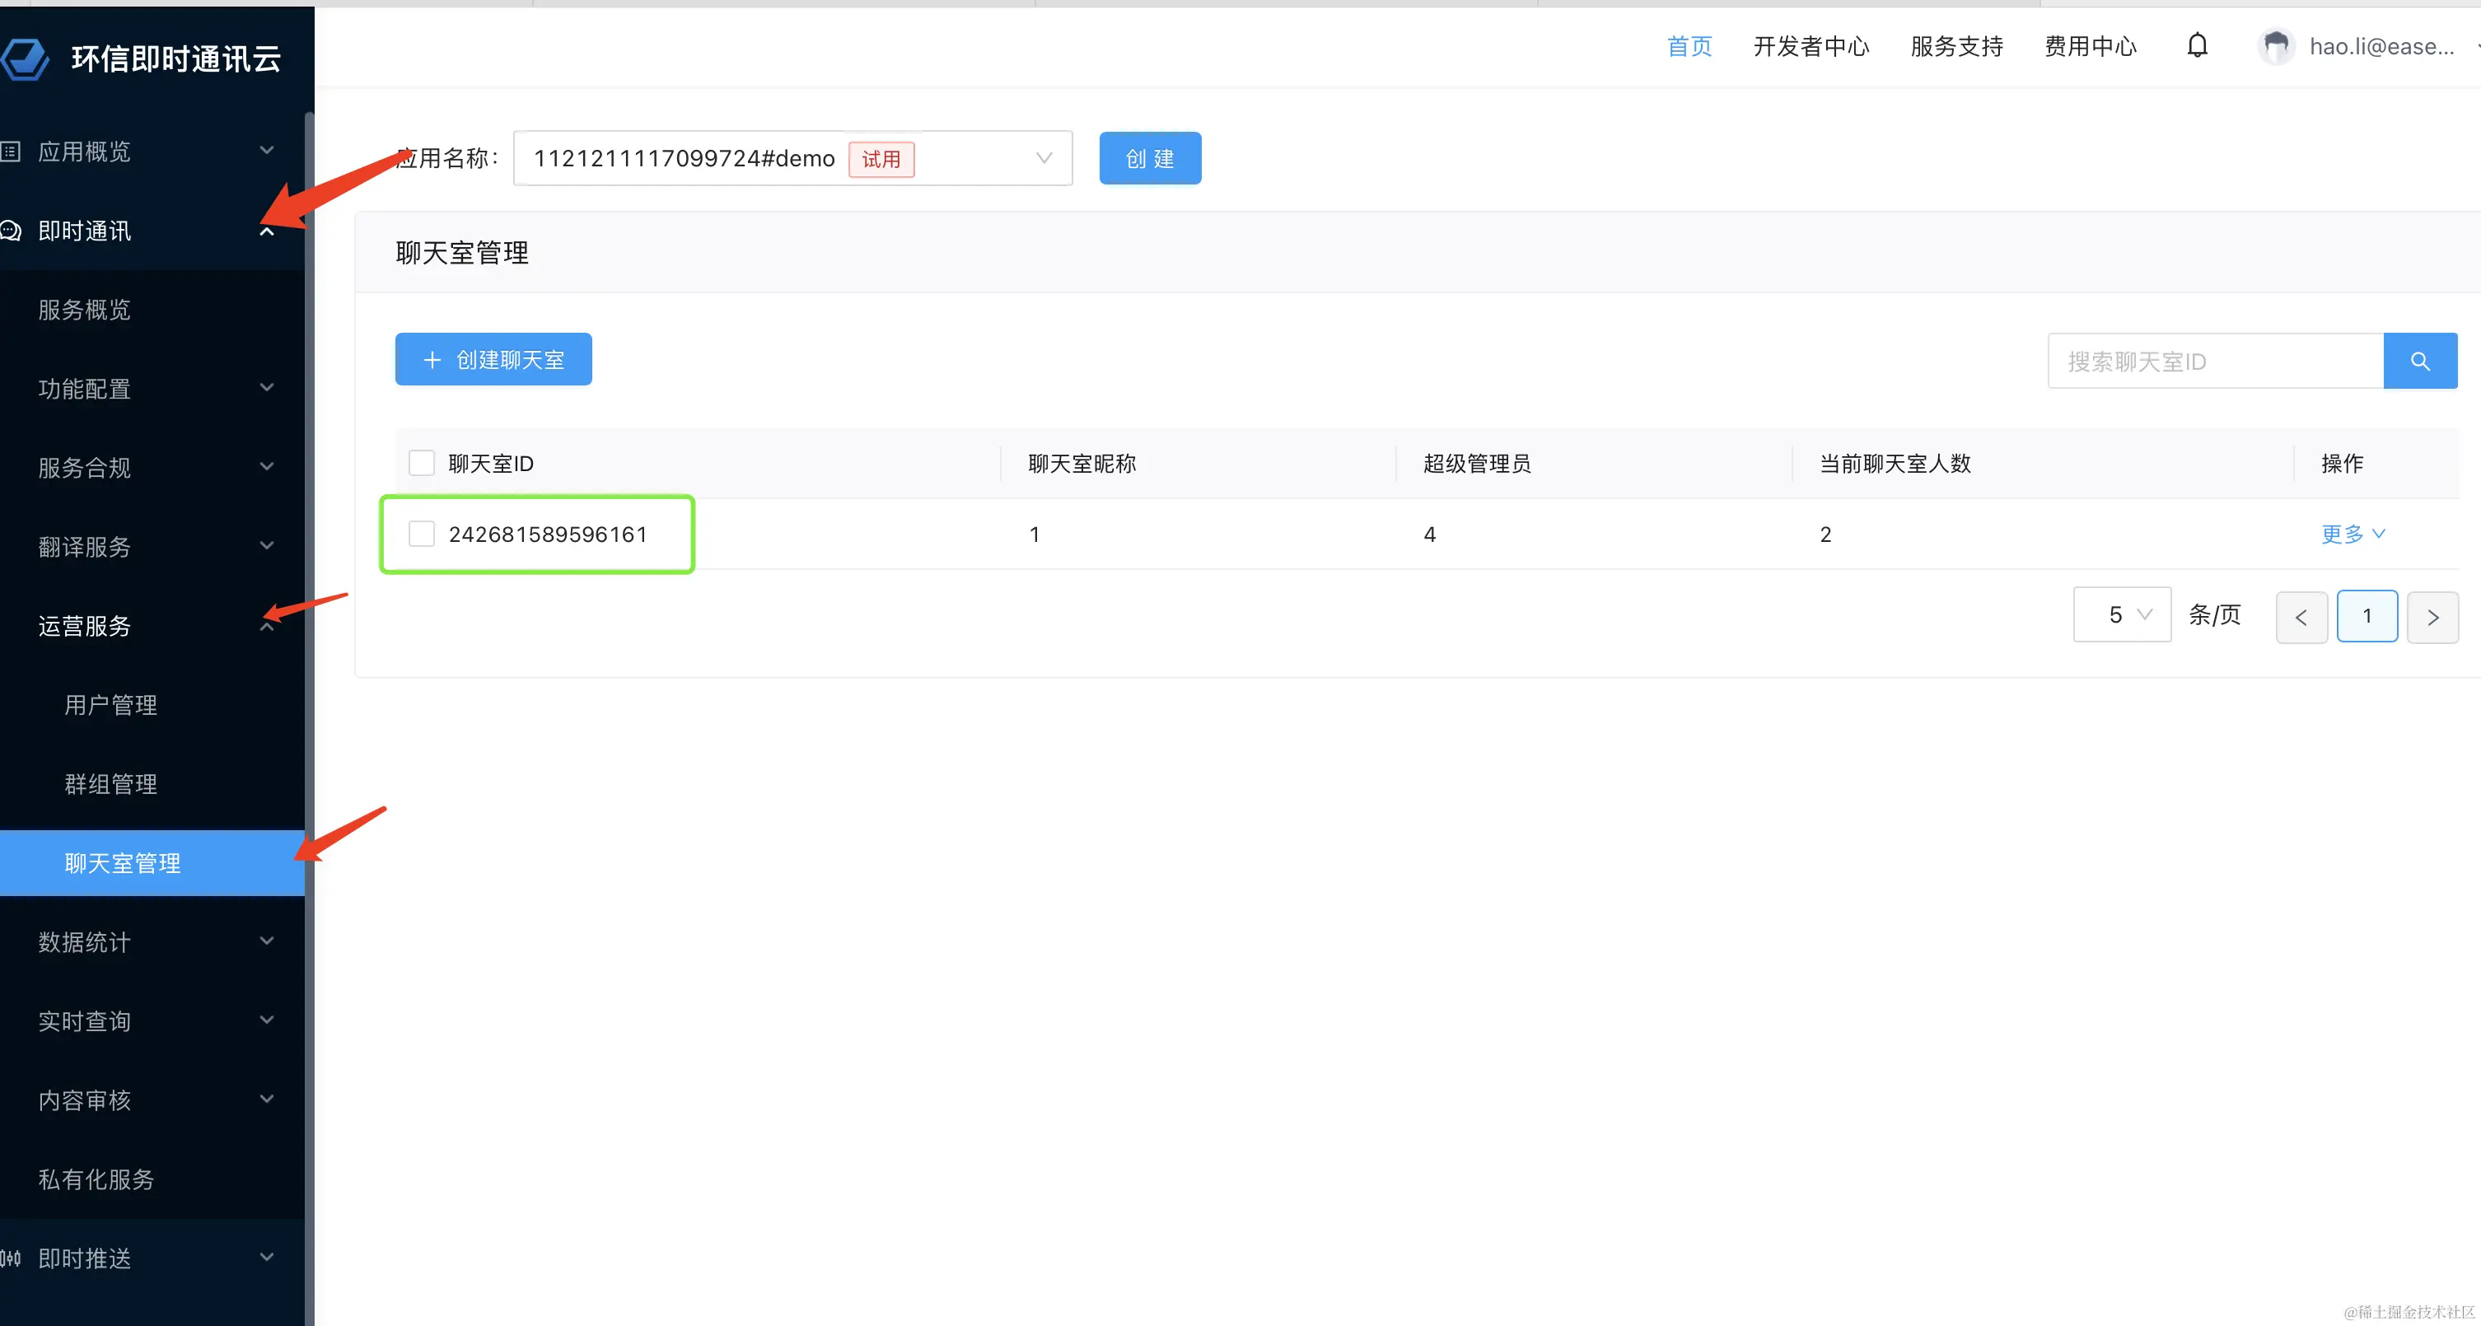Screen dimensions: 2481x1326
Task: Click the 应用概览 overview icon in sidebar
Action: coord(11,152)
